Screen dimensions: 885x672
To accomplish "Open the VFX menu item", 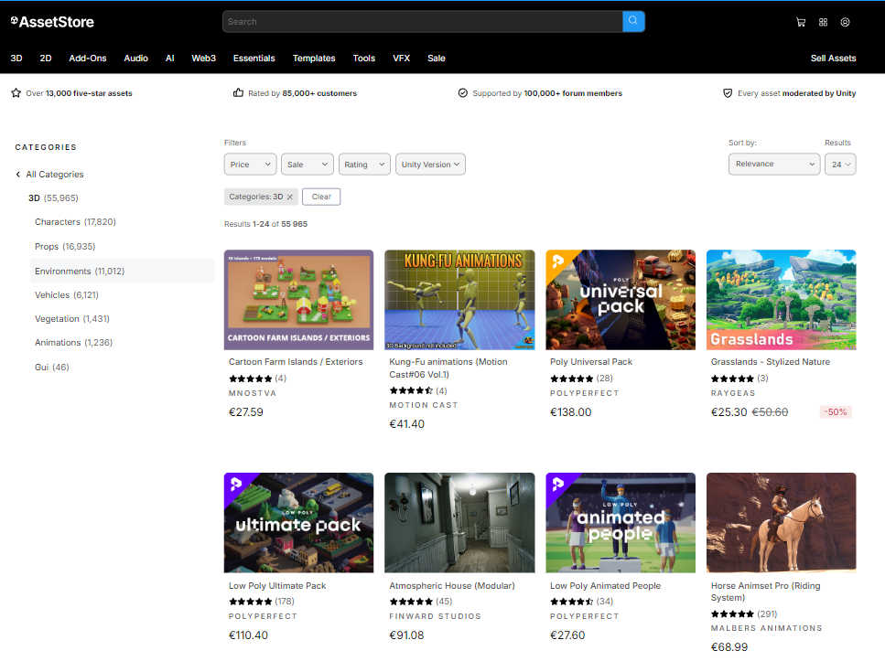I will [401, 59].
